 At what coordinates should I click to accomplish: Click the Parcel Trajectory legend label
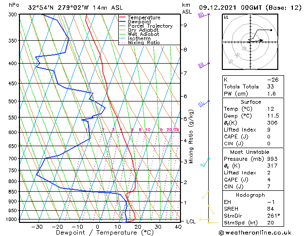pyautogui.click(x=150, y=26)
